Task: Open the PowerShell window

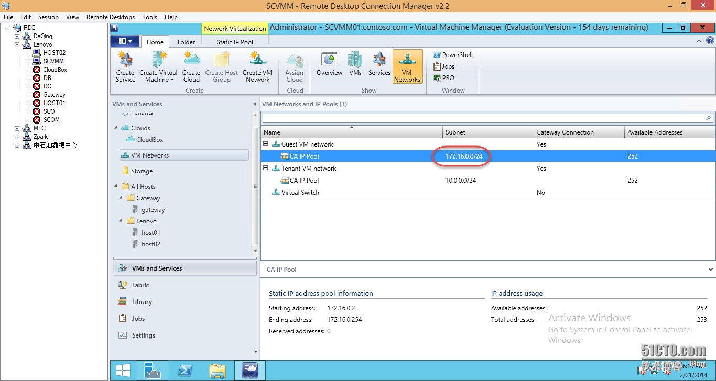Action: coord(453,55)
